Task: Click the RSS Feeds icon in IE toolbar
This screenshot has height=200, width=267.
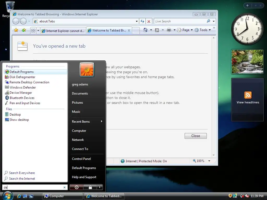Action: pos(157,30)
